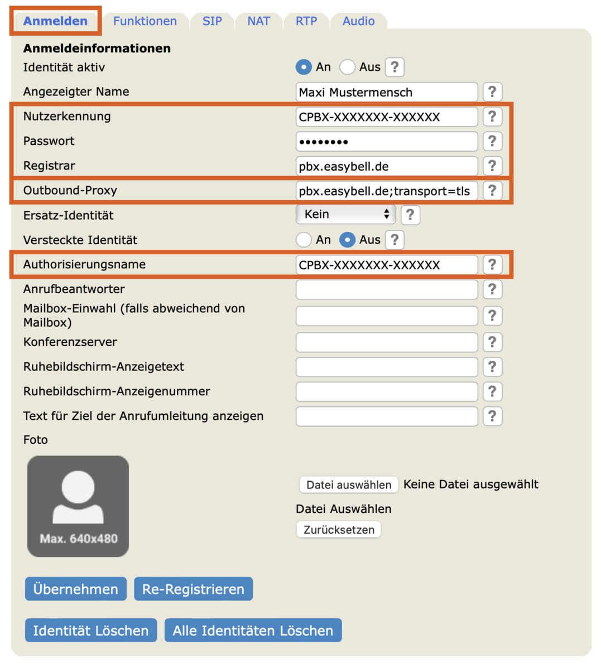The width and height of the screenshot is (601, 669).
Task: Focus the Ruhebildschirm-Anzeigetext input field
Action: 387,367
